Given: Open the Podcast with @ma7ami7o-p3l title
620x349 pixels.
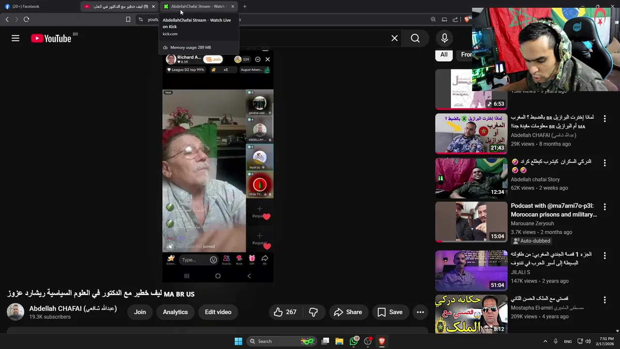Looking at the screenshot, I should 554,210.
